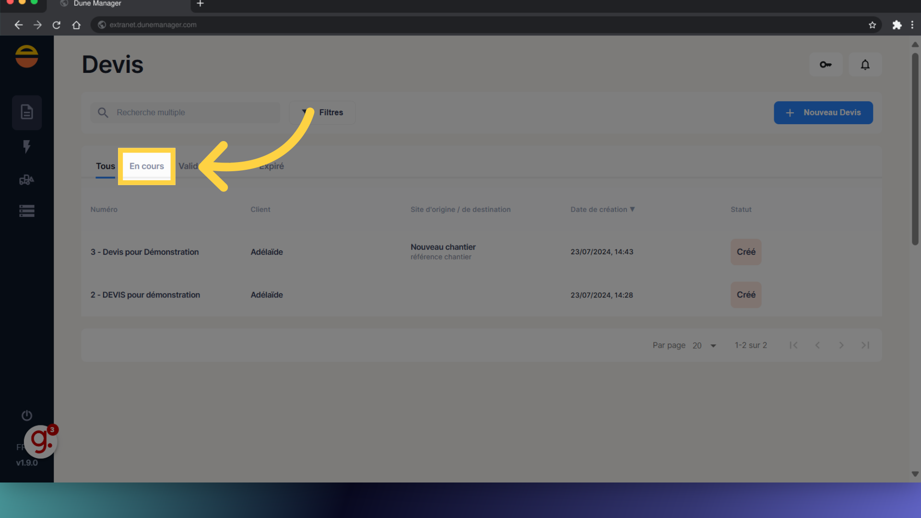This screenshot has width=921, height=518.
Task: Switch to the En cours tab
Action: click(147, 166)
